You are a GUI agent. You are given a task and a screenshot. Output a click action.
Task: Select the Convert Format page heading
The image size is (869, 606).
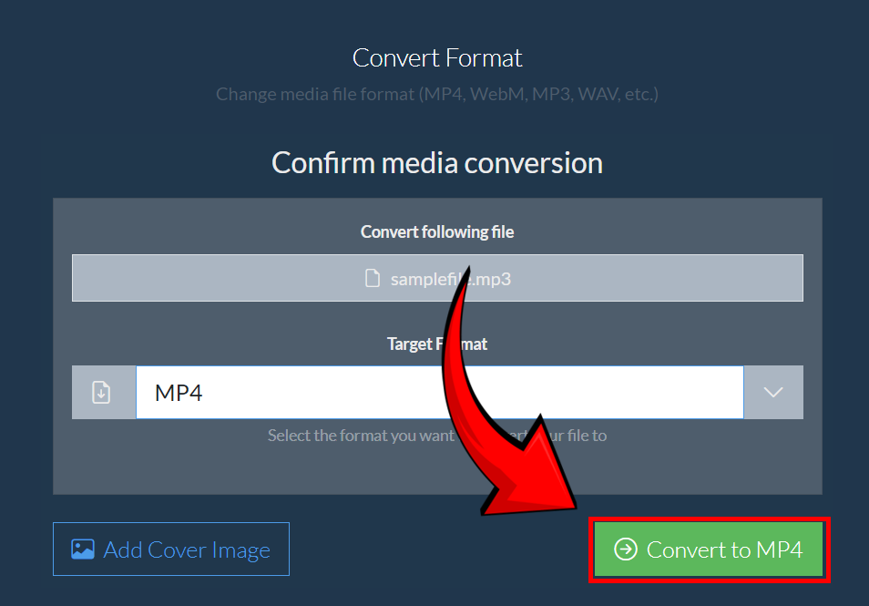coord(437,57)
